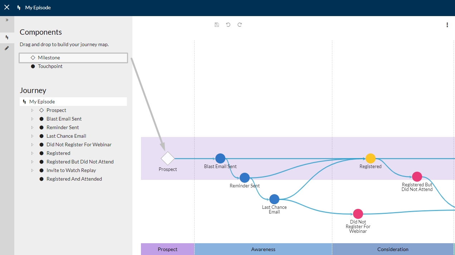The width and height of the screenshot is (455, 255).
Task: Expand the Prospect tree item
Action: [32, 110]
